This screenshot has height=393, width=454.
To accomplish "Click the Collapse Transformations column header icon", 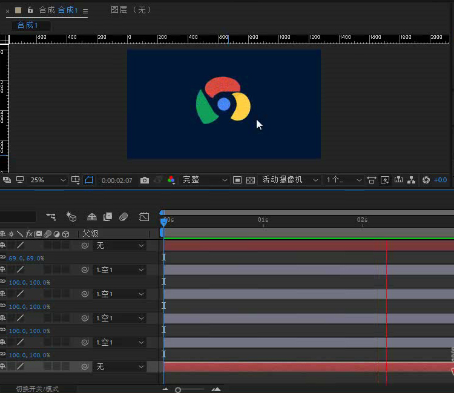I will click(12, 234).
